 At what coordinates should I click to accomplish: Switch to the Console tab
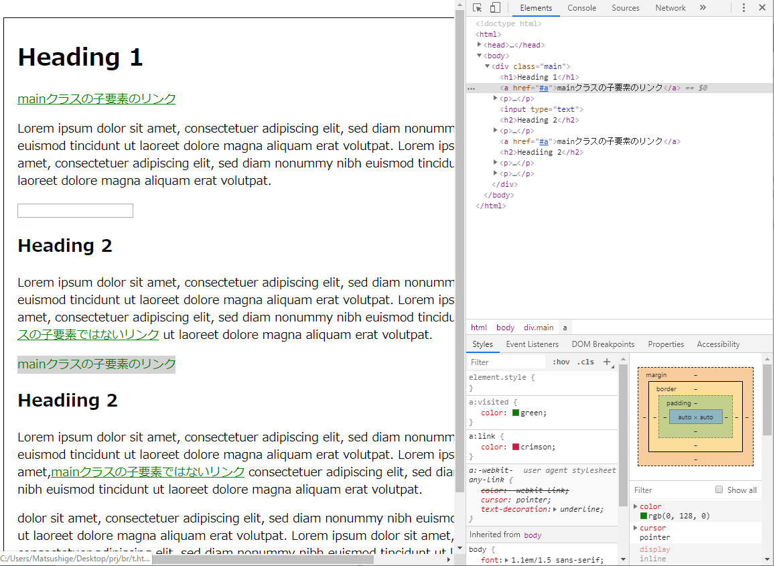click(581, 8)
